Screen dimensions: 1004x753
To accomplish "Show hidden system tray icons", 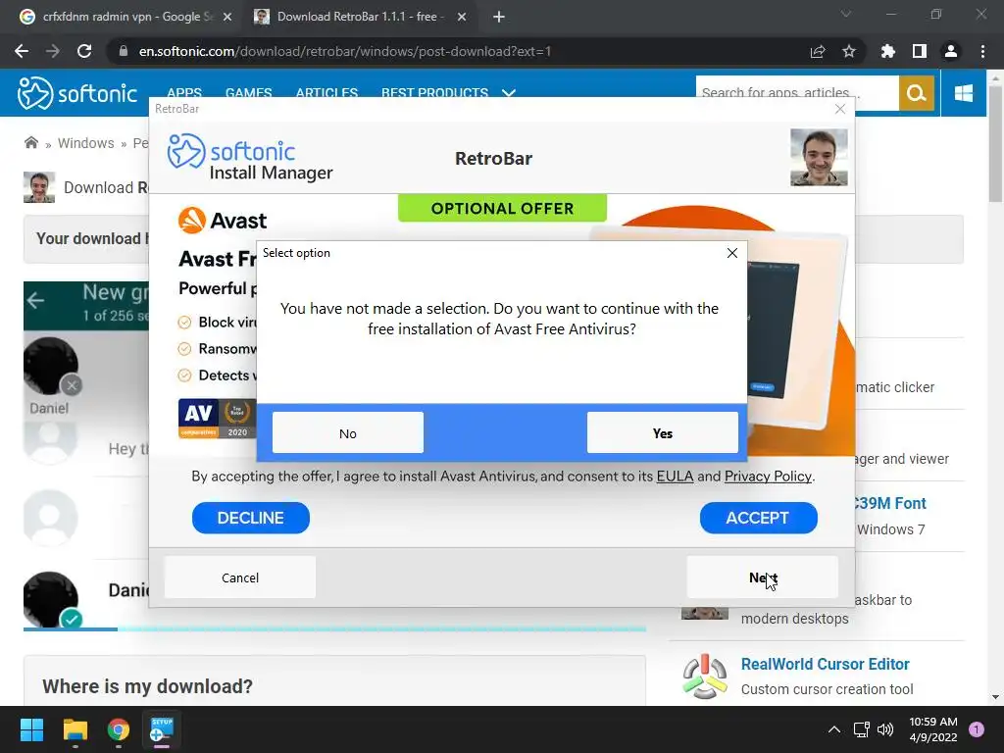I will click(833, 729).
